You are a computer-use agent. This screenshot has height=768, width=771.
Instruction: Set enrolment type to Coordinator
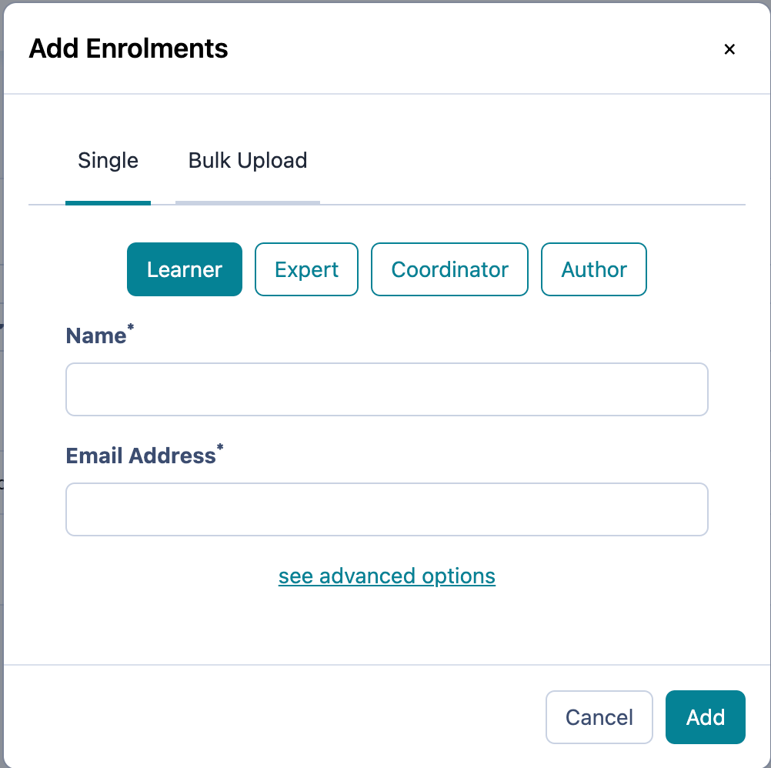[449, 269]
